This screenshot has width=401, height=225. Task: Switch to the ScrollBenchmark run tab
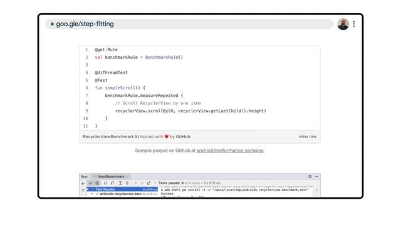(x=111, y=176)
